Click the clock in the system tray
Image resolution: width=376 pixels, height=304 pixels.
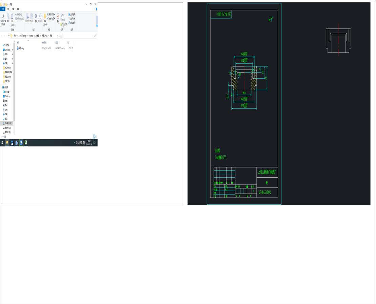pyautogui.click(x=89, y=143)
